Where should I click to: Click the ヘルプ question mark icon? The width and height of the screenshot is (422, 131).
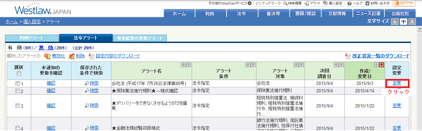click(349, 3)
